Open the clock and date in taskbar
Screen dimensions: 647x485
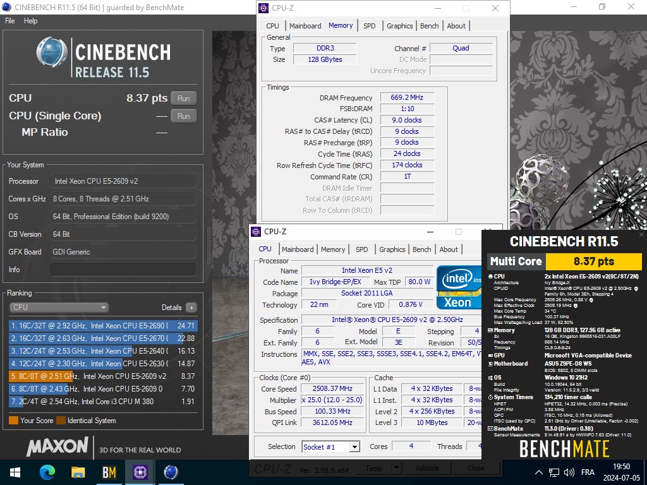coord(622,472)
